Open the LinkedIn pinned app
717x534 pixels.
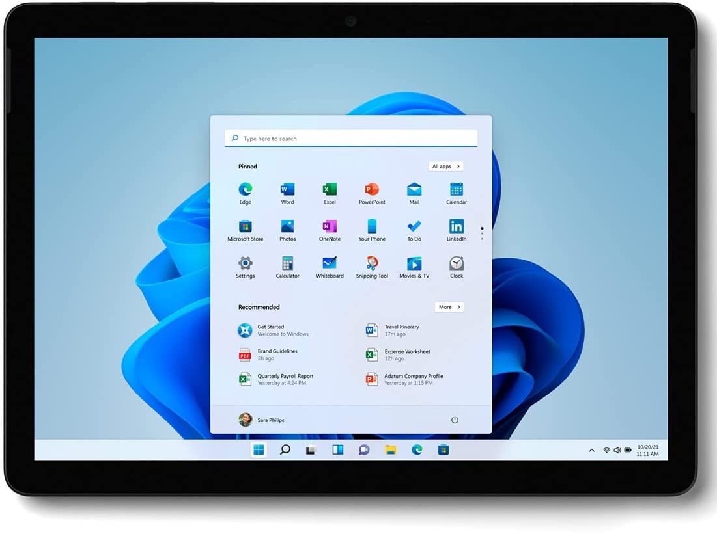coord(457,230)
